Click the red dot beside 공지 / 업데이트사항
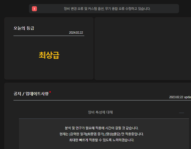This screenshot has width=191, height=149. click(x=50, y=92)
